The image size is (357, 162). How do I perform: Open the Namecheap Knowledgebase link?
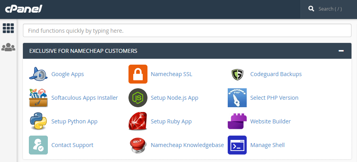[187, 145]
